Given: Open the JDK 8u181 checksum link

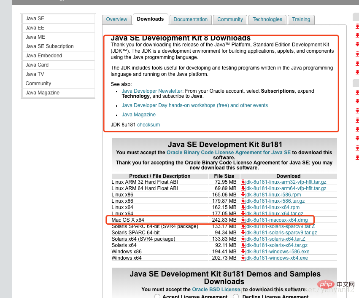Looking at the screenshot, I should [148, 125].
